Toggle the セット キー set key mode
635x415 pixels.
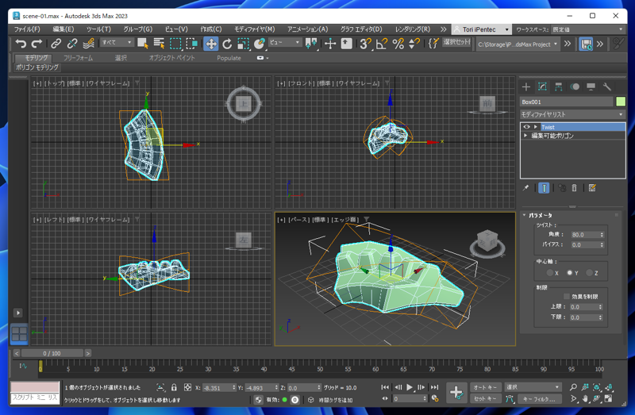click(x=485, y=399)
